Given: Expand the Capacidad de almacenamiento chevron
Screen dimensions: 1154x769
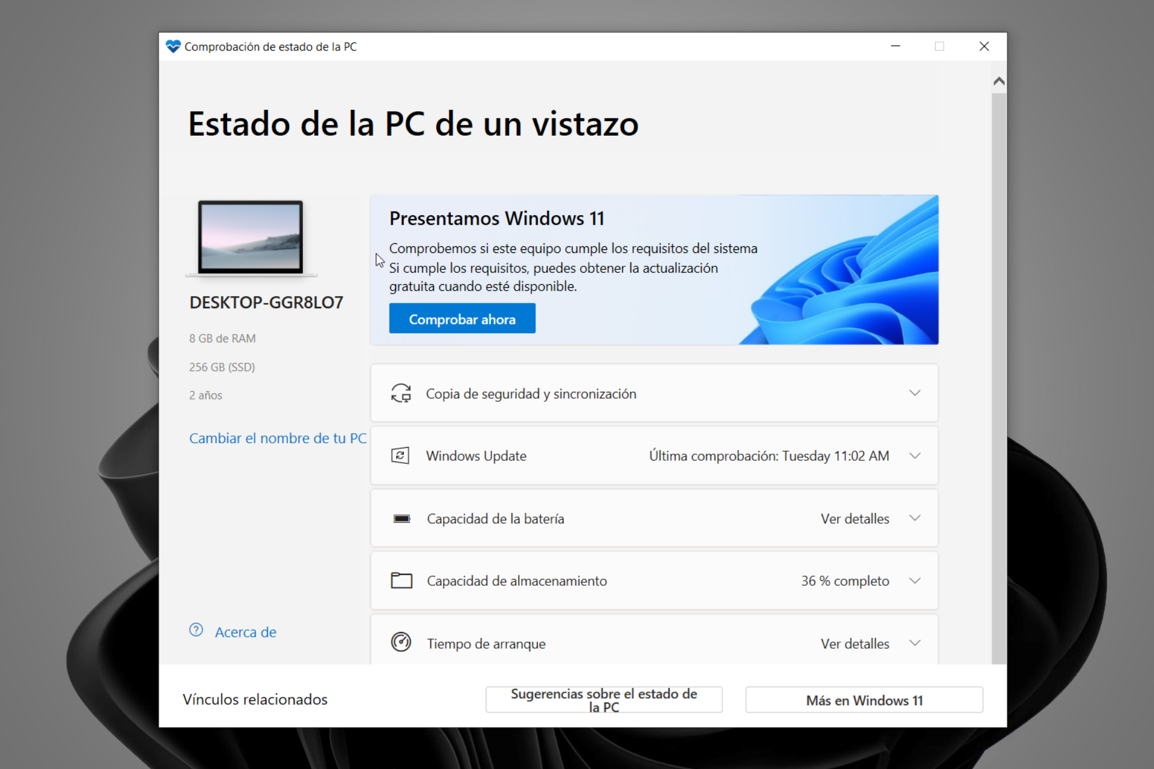Looking at the screenshot, I should (x=915, y=580).
